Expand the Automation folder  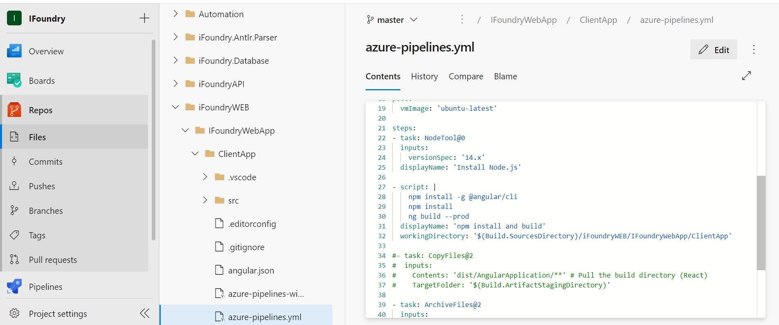(175, 14)
